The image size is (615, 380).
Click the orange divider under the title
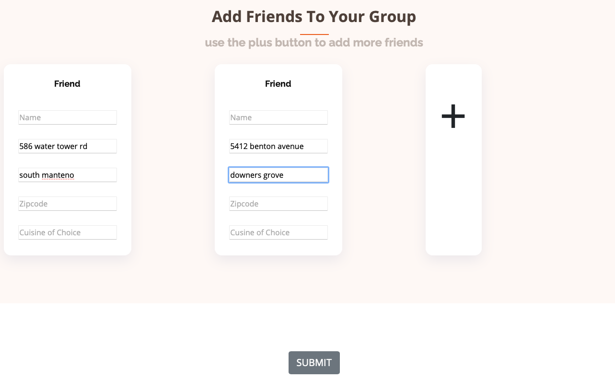[x=314, y=34]
